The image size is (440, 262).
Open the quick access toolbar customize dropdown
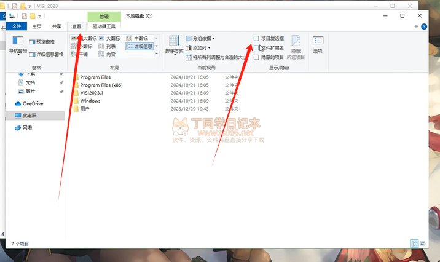tap(39, 16)
